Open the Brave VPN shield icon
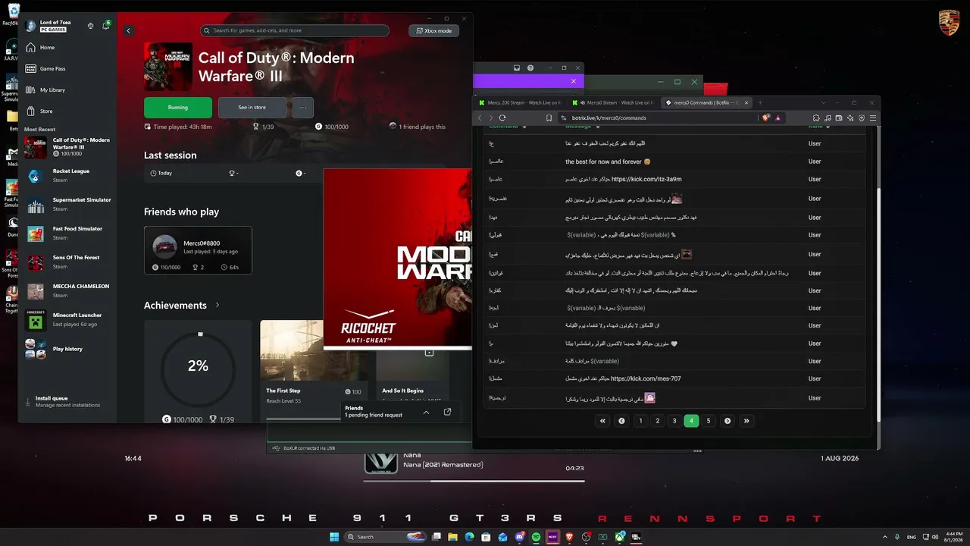 [x=862, y=118]
